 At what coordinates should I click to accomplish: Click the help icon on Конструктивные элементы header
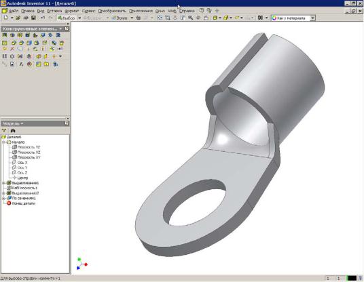67,28
